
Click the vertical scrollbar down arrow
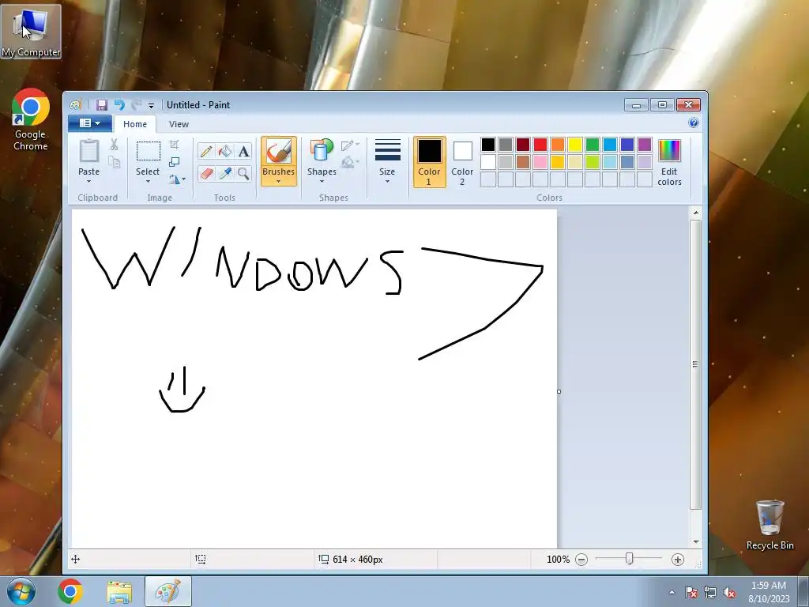click(x=695, y=541)
